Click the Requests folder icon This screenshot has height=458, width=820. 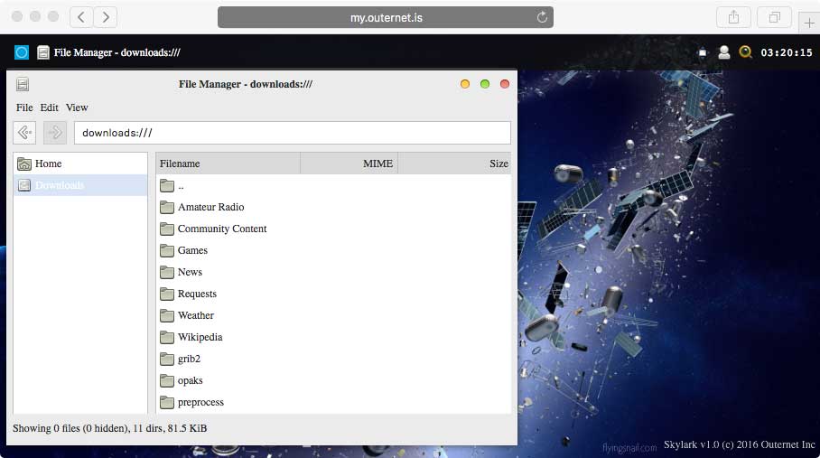tap(167, 294)
